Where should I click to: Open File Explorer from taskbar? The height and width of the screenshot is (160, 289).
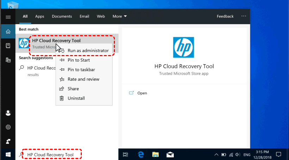(155, 155)
